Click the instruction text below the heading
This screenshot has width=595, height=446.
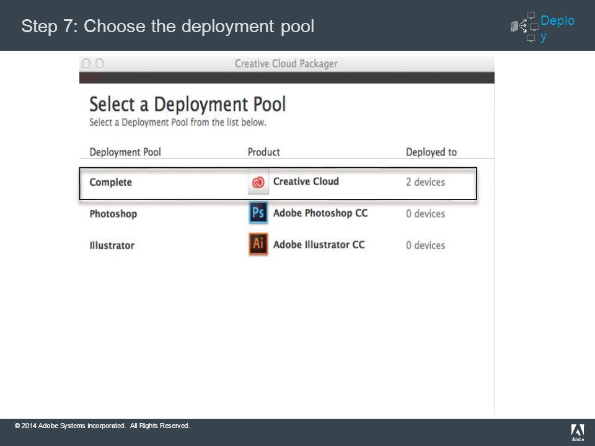pyautogui.click(x=178, y=122)
